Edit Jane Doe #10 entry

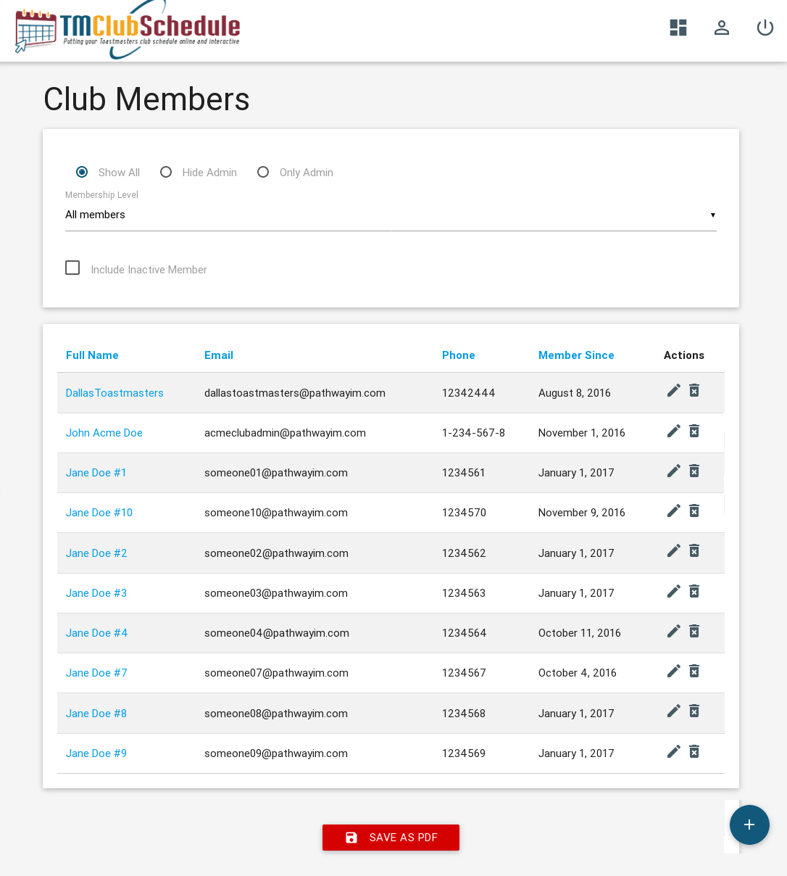click(x=674, y=511)
